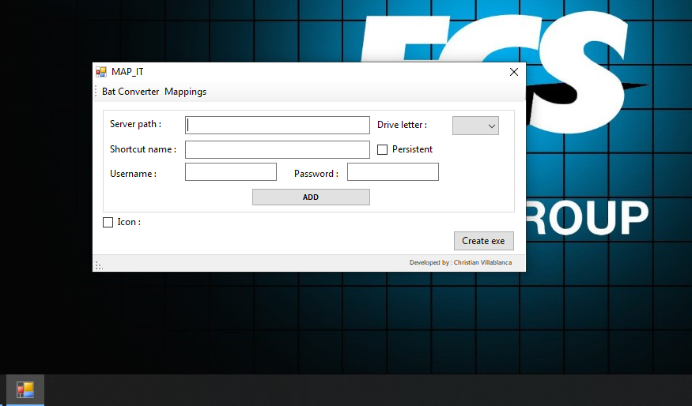Image resolution: width=692 pixels, height=406 pixels.
Task: Click the 'Developed by : Christian Villablanca' text
Action: point(460,262)
